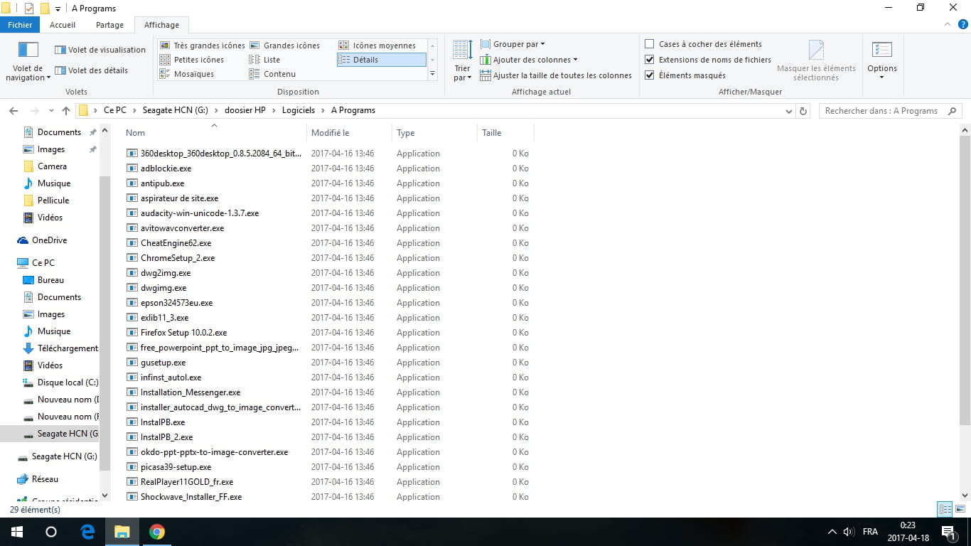Viewport: 971px width, 546px height.
Task: Sort by the Taille column header
Action: pos(505,133)
